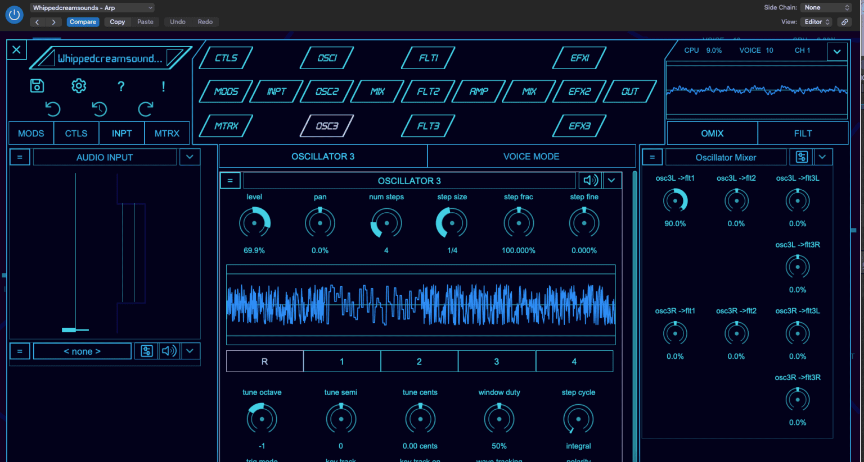Viewport: 864px width, 462px height.
Task: Click the undo history clock icon
Action: point(99,109)
